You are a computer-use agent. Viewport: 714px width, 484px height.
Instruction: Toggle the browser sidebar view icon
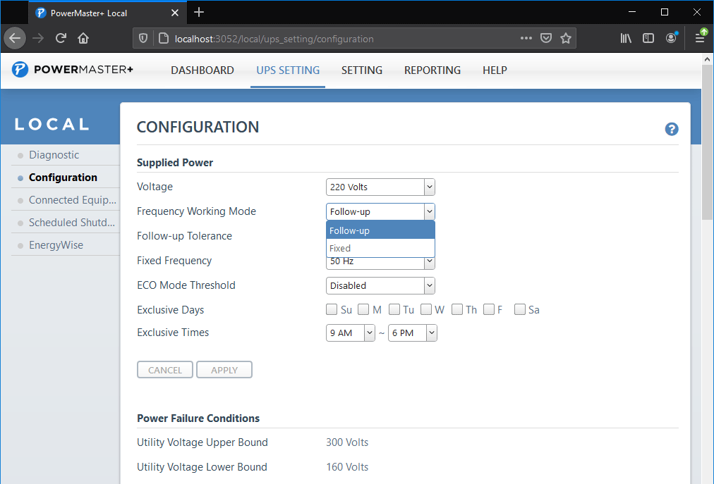tap(648, 38)
